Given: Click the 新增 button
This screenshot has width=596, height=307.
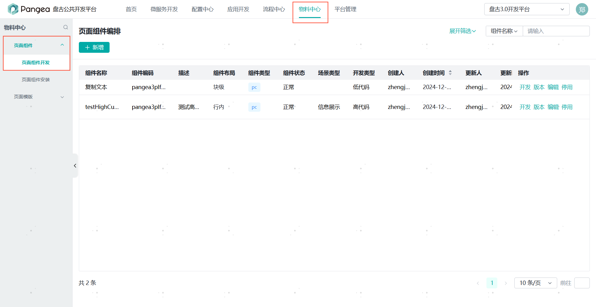Looking at the screenshot, I should [94, 47].
